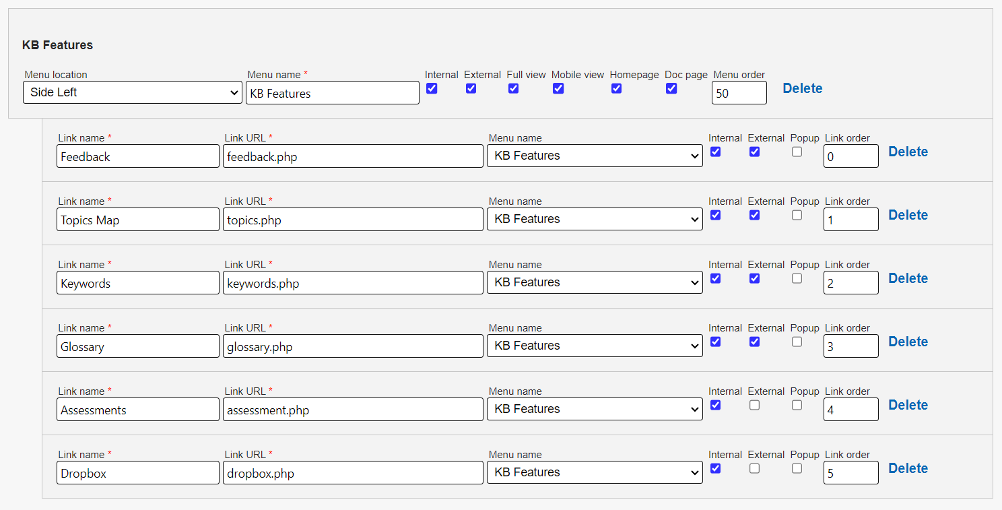Delete the Feedback link

908,152
